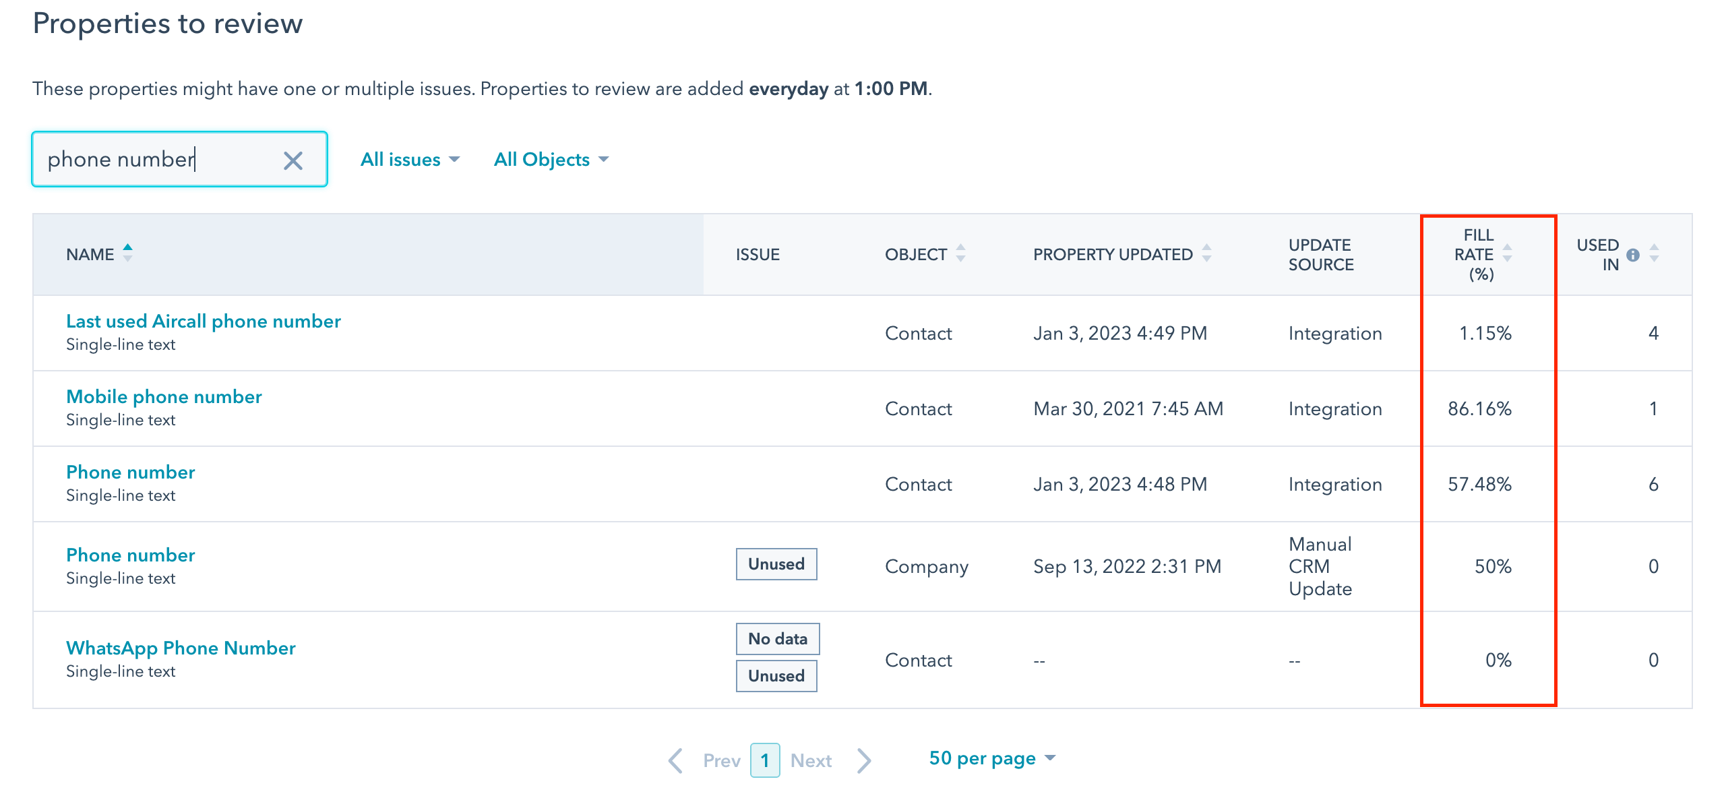Open the Phone number contact property
This screenshot has width=1724, height=794.
130,472
